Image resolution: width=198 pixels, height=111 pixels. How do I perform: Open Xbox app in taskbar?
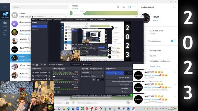(82, 109)
